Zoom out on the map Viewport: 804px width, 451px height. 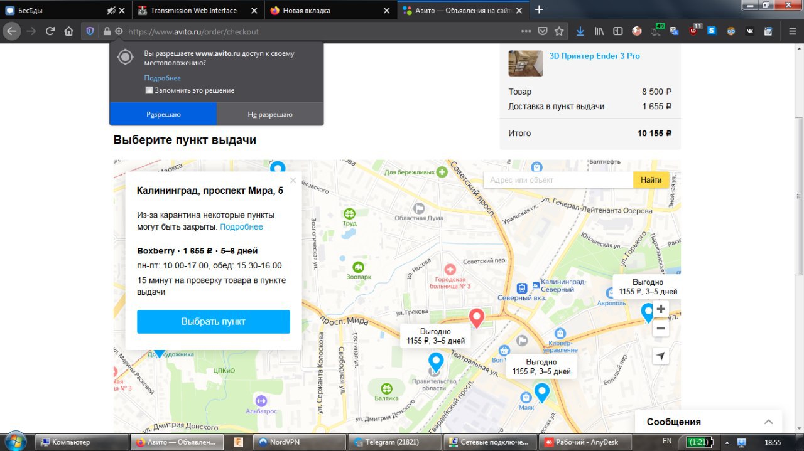tap(660, 328)
